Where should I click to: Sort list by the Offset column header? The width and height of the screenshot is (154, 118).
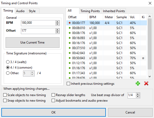coord(77,17)
